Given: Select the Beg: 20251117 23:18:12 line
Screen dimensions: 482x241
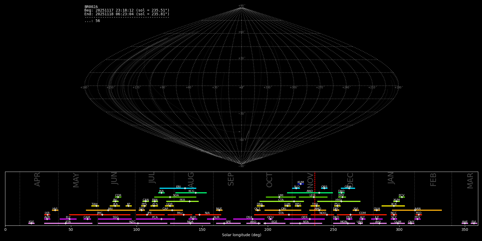Looking at the screenshot, I should pyautogui.click(x=127, y=10).
